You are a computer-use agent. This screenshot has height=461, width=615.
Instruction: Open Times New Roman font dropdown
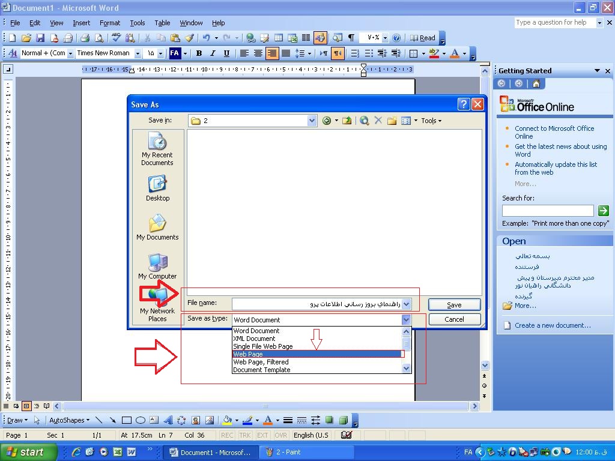[x=138, y=53]
